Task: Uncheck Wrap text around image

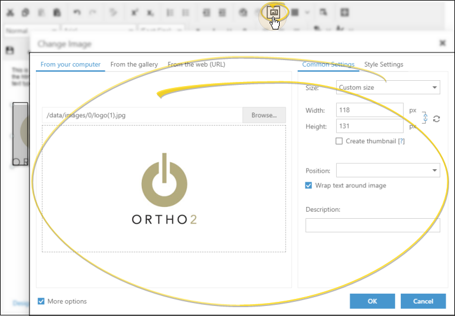Action: pos(308,185)
